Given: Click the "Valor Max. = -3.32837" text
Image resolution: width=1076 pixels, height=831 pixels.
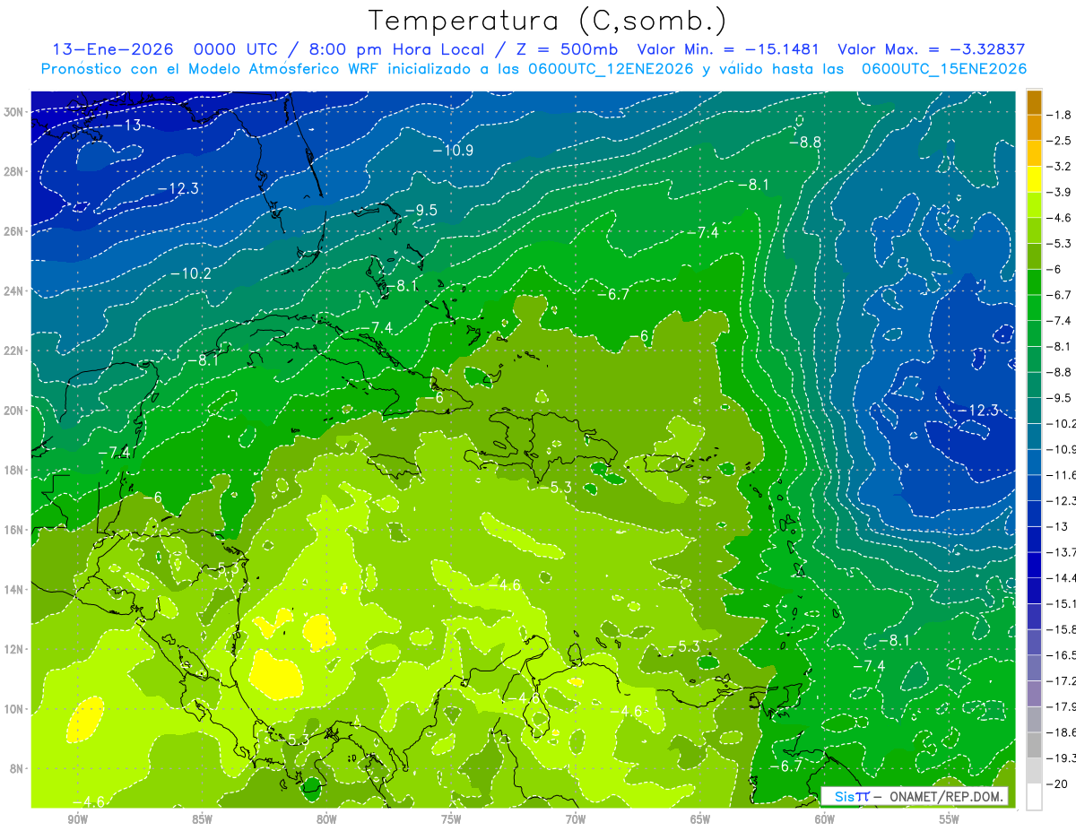Looking at the screenshot, I should tap(931, 50).
